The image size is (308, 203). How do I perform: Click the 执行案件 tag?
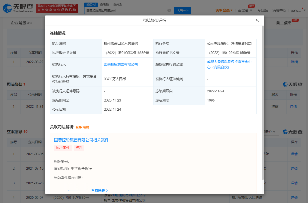tap(63, 148)
